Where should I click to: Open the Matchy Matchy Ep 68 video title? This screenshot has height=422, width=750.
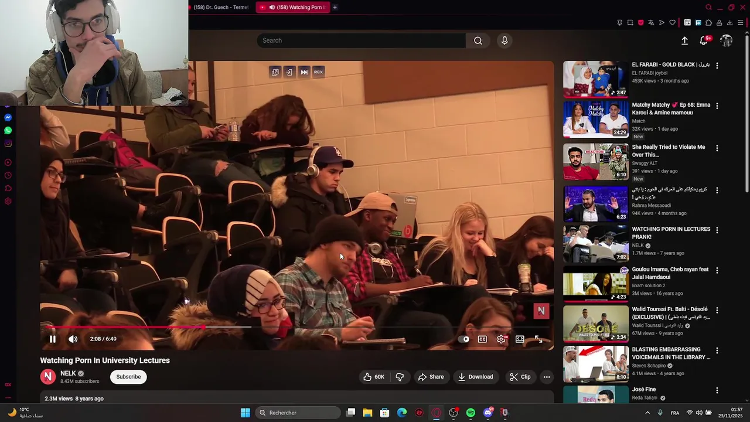671,108
